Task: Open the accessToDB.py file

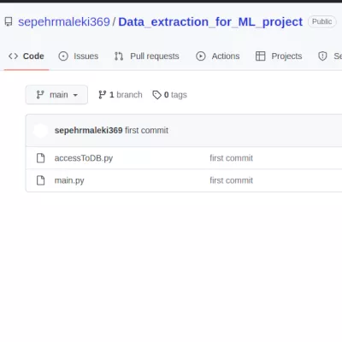Action: [84, 158]
